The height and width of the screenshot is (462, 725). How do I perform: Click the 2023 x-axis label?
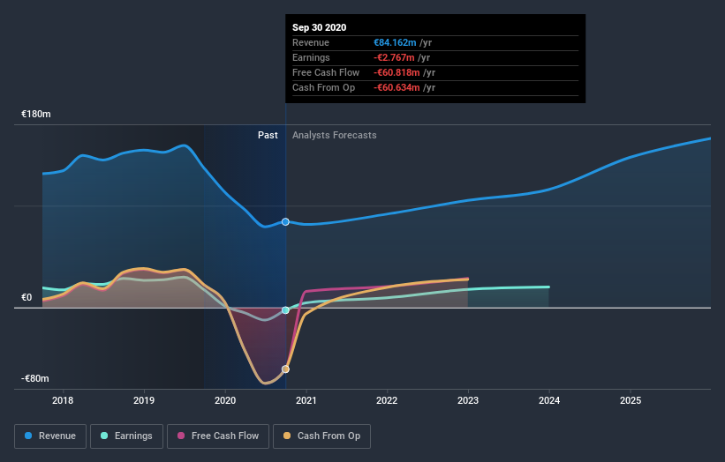pyautogui.click(x=468, y=400)
